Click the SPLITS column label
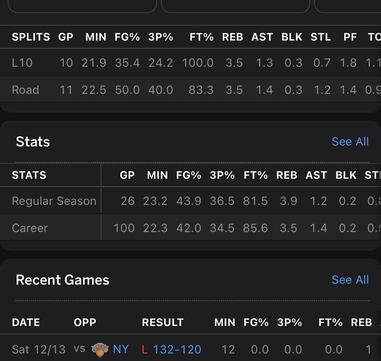 click(31, 37)
